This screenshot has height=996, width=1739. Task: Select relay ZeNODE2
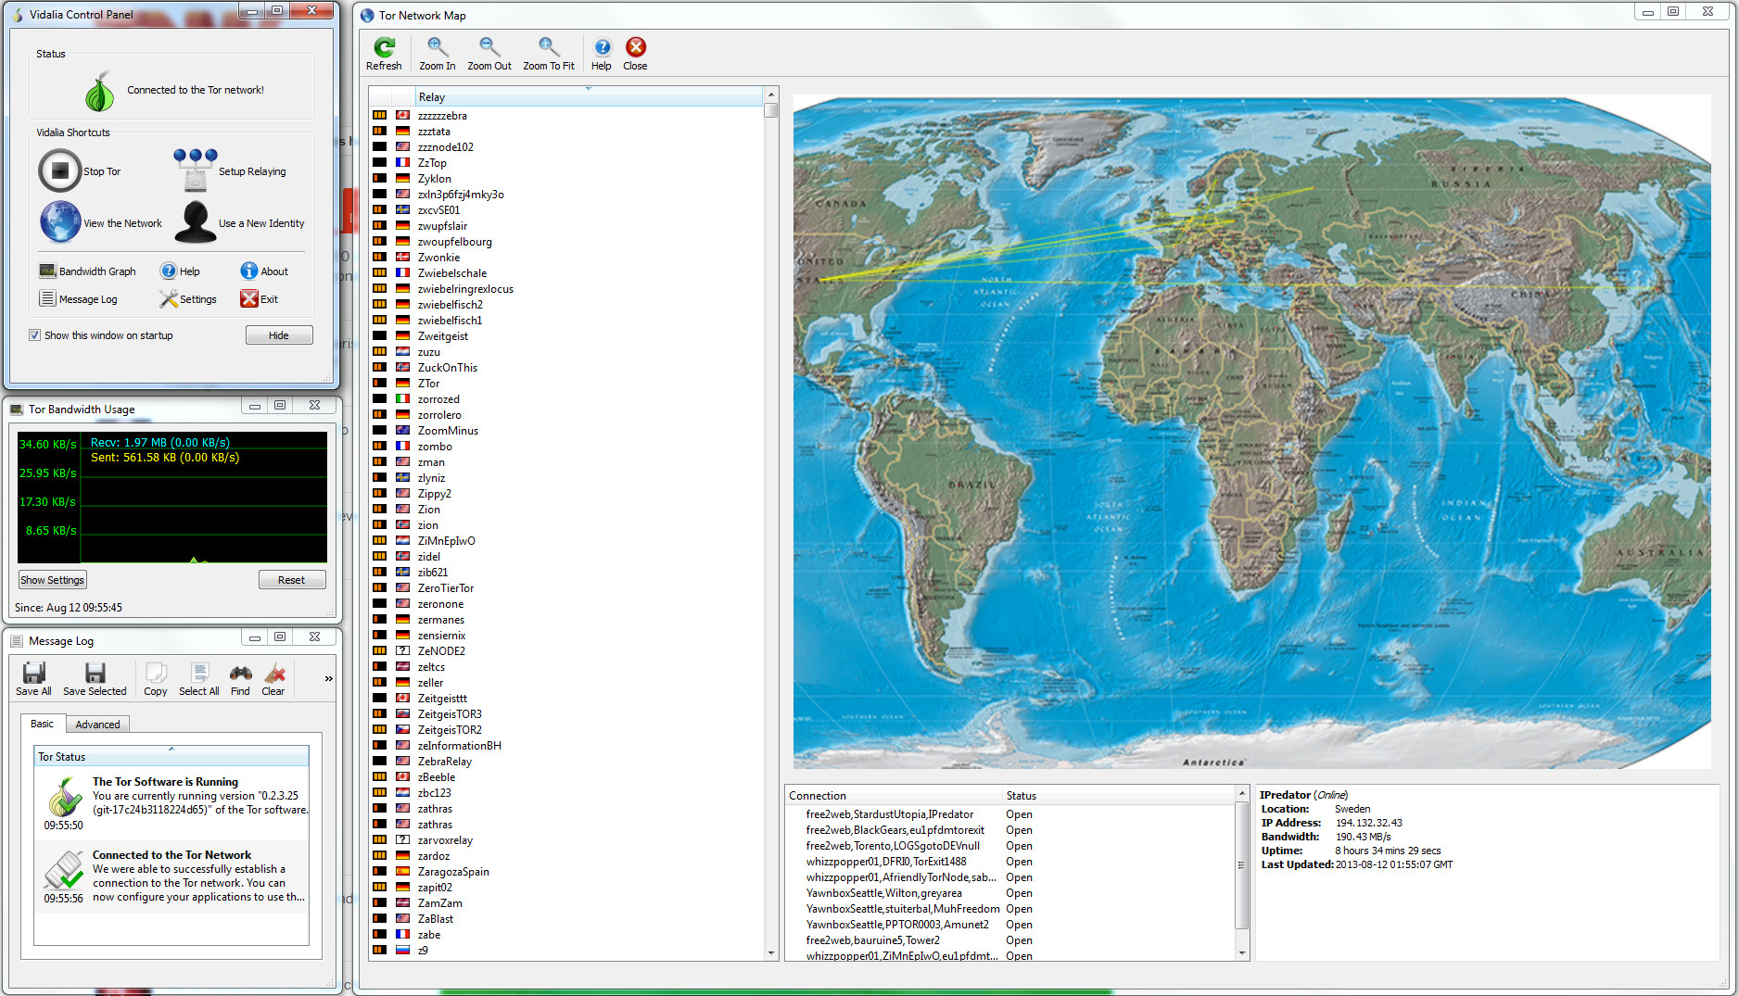click(x=567, y=651)
